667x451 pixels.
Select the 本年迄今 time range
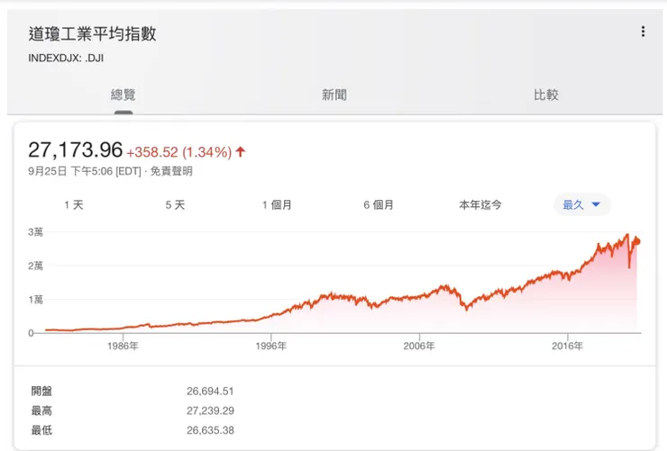coord(480,205)
